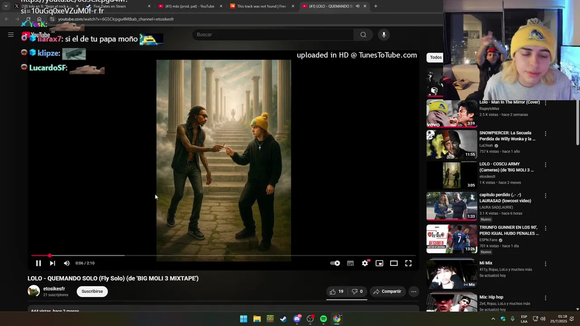Open OBS Studio from taskbar

310,319
